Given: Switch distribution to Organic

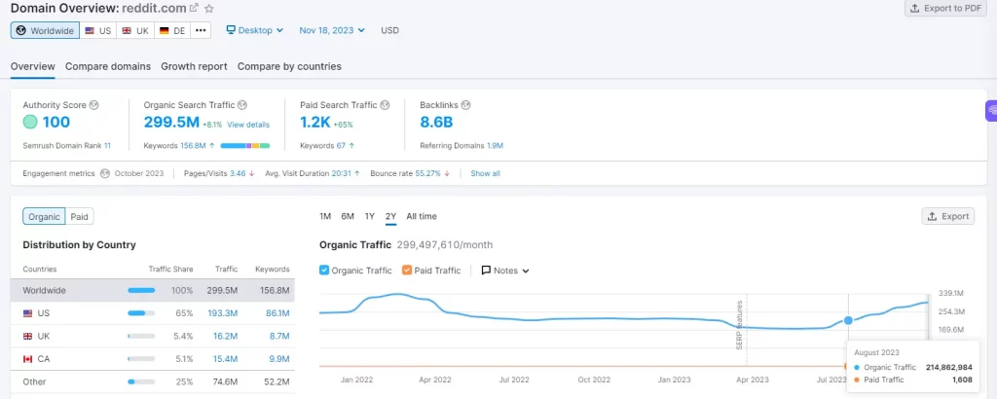Looking at the screenshot, I should click(x=44, y=217).
